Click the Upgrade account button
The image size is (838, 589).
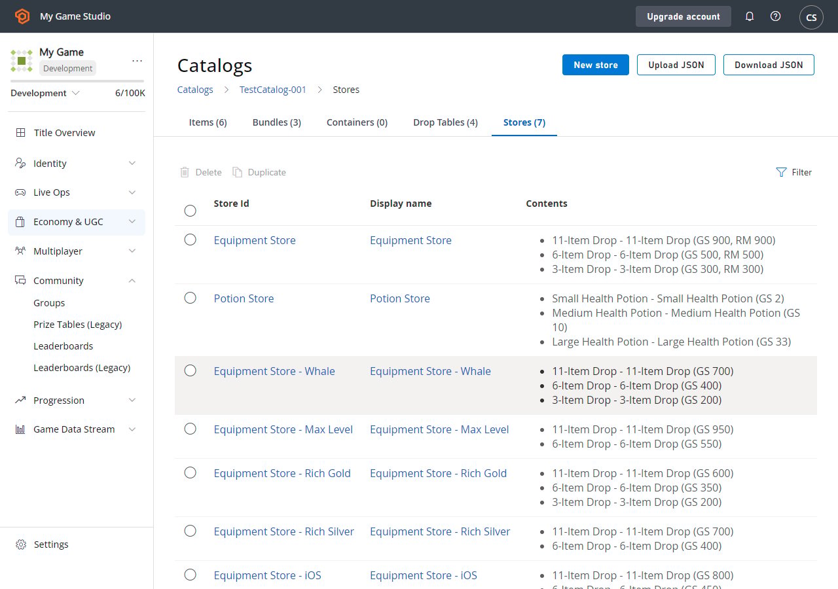tap(683, 16)
